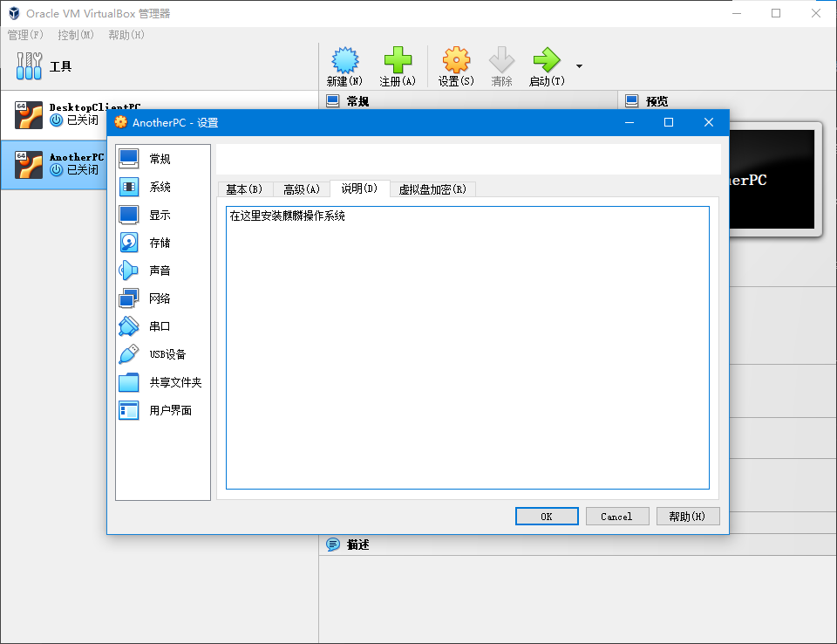Switch to the 高级(A) tab
837x644 pixels.
(x=302, y=189)
